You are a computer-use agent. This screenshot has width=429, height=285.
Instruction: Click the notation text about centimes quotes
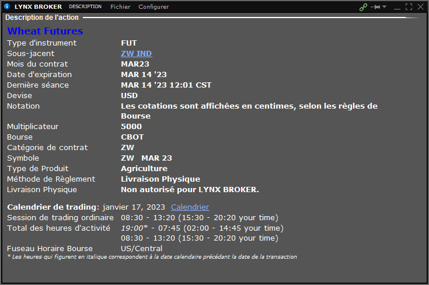click(249, 111)
